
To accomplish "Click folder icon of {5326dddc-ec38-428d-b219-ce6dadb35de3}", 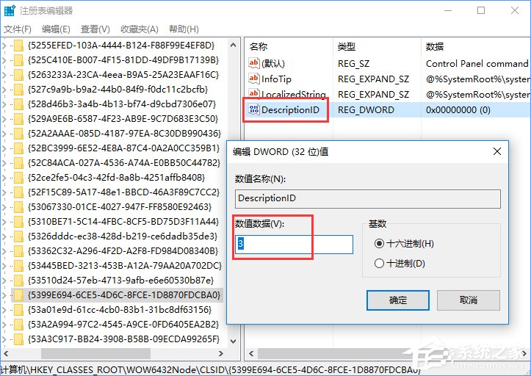I will (18, 236).
